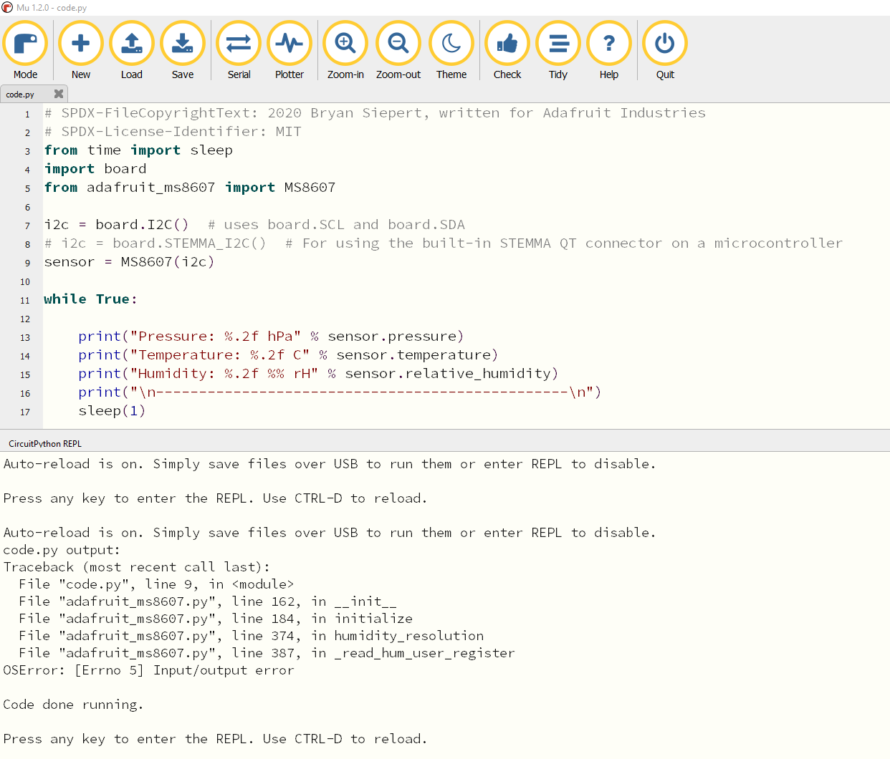Click line 9 sensor assignment in editor
This screenshot has height=759, width=890.
coord(129,262)
